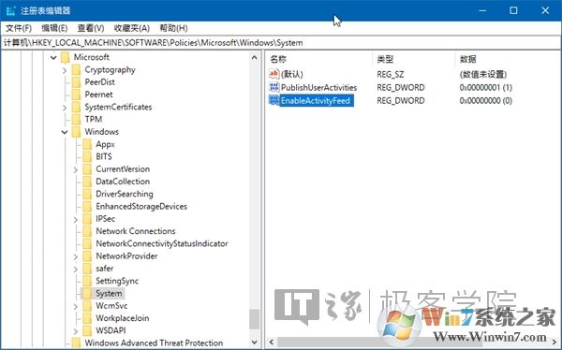Collapse the Windows tree node
Viewport: 562px width, 350px height.
(x=65, y=132)
